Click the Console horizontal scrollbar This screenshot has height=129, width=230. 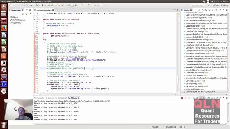click(x=130, y=124)
